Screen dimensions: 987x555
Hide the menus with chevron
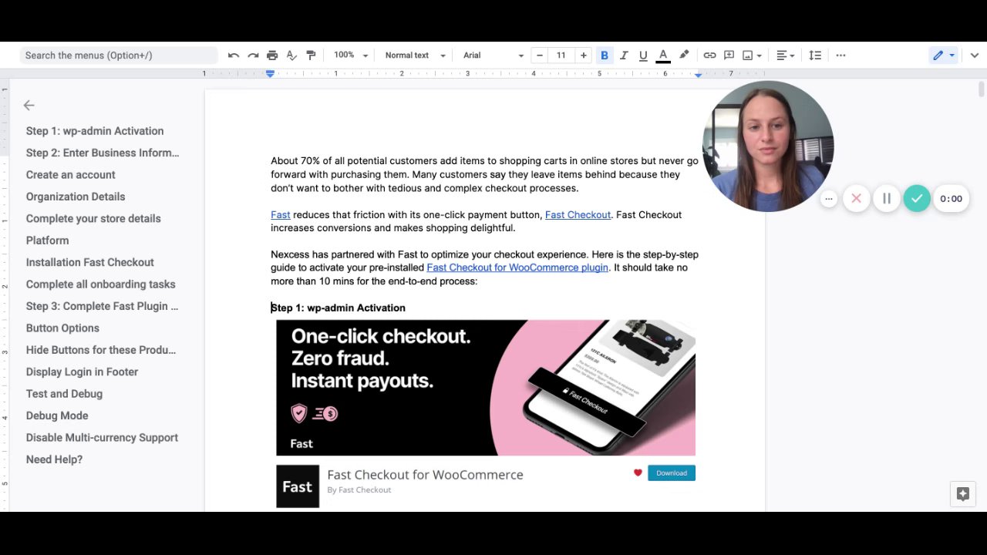coord(974,55)
